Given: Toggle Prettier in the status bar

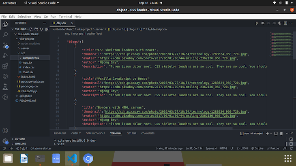Looking at the screenshot, I should 273,149.
